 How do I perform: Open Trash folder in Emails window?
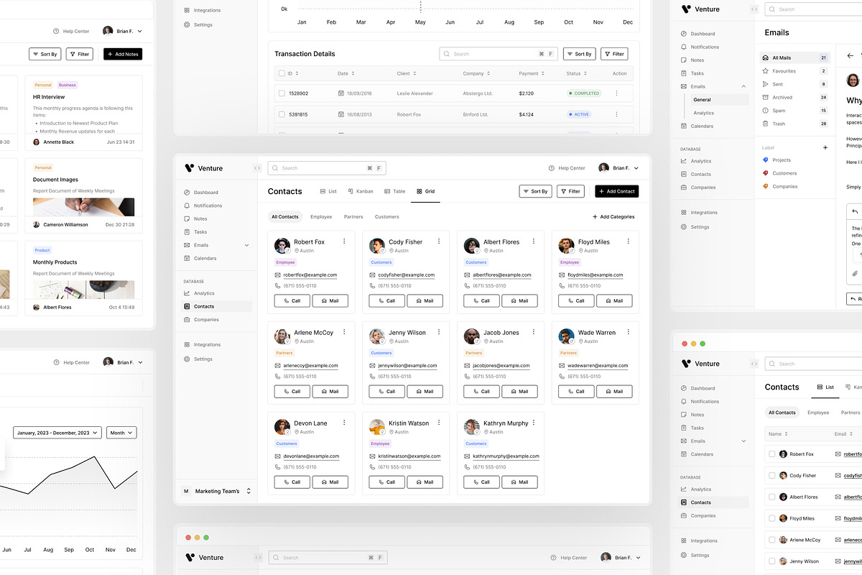point(794,124)
